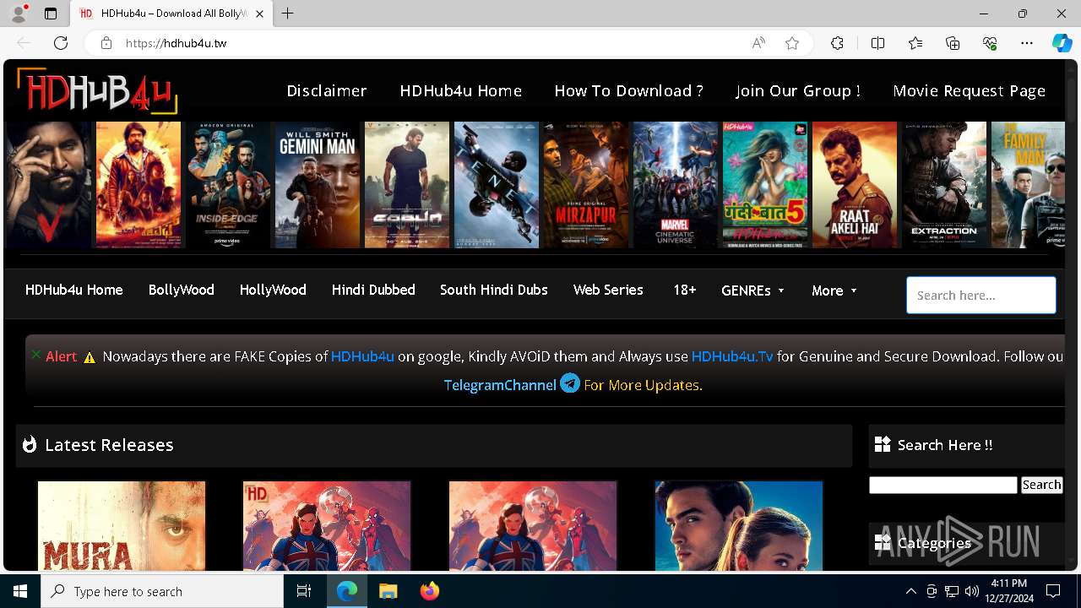The height and width of the screenshot is (608, 1081).
Task: Click the taskbar search box
Action: click(162, 591)
